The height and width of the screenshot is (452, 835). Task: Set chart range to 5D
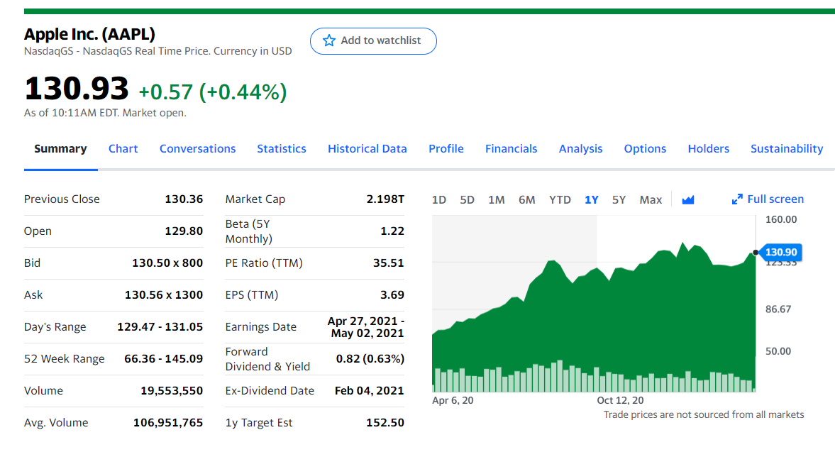(x=467, y=199)
